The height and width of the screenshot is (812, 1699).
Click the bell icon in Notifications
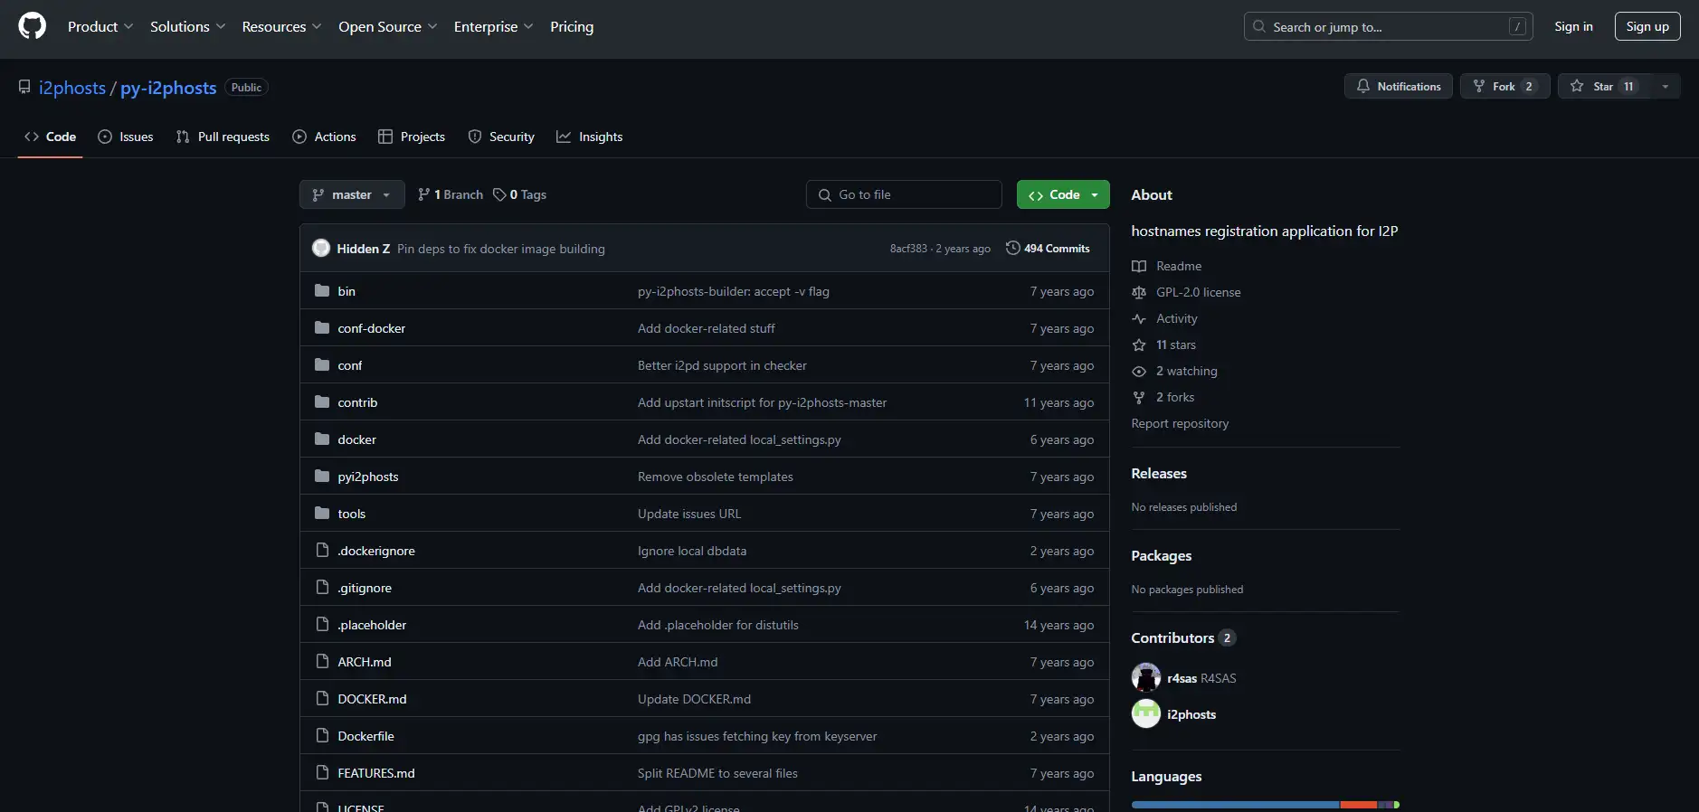(1363, 86)
